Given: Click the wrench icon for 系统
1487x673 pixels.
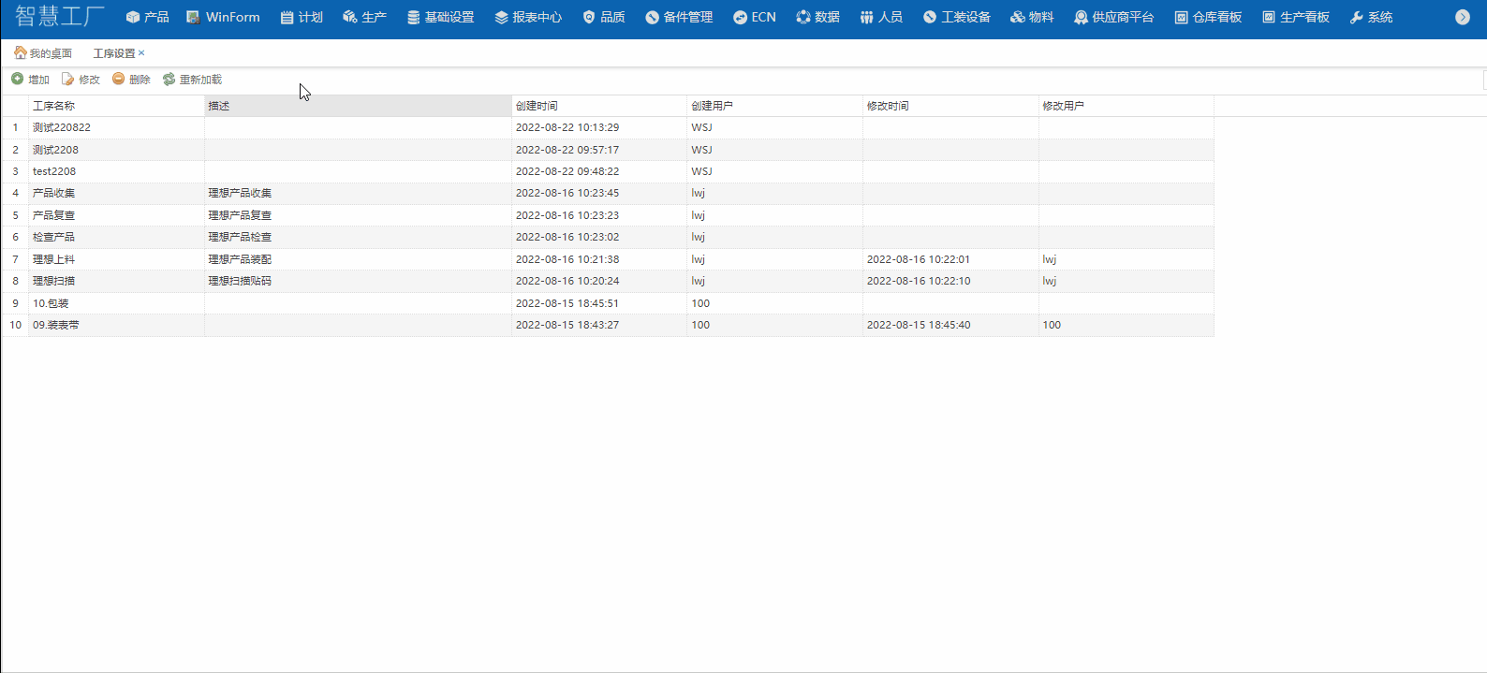Looking at the screenshot, I should coord(1356,17).
